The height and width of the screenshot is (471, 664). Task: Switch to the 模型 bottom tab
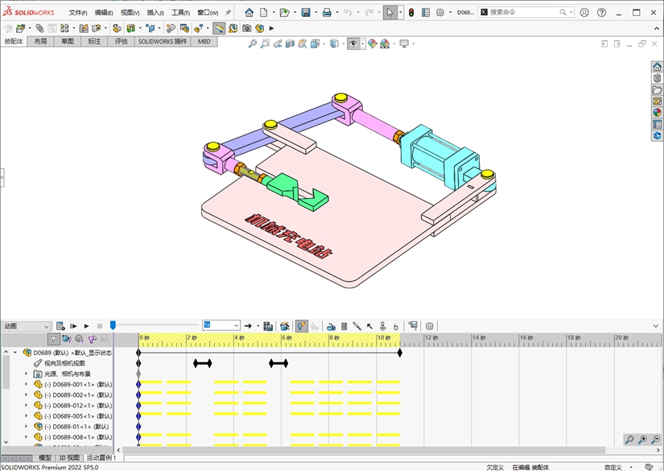(45, 457)
